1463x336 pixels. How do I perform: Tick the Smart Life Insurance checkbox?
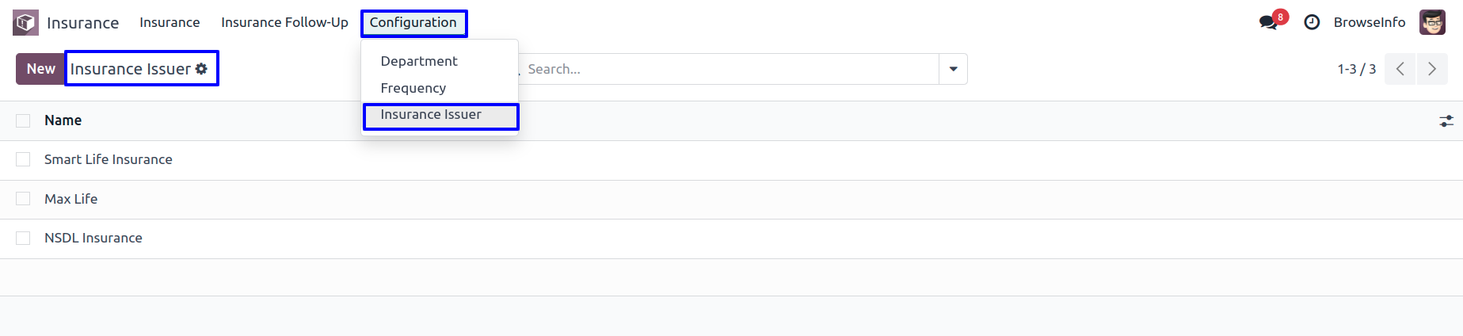(x=23, y=159)
